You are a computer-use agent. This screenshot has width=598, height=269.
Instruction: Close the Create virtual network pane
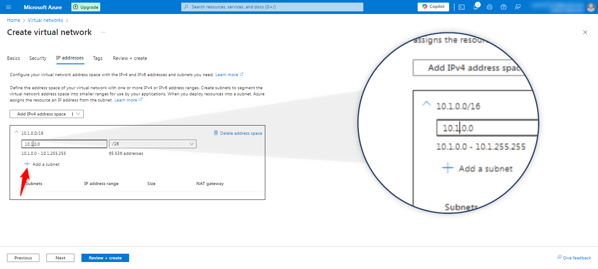585,32
